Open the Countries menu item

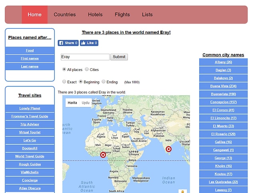[x=65, y=14]
